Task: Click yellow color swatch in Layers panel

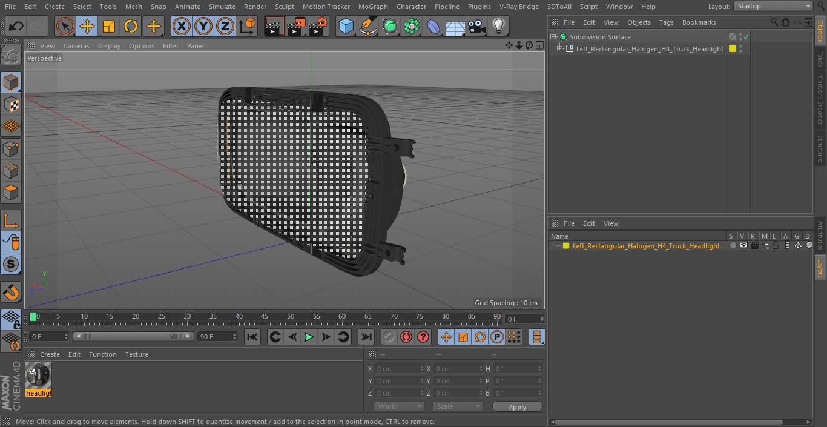Action: click(x=566, y=246)
